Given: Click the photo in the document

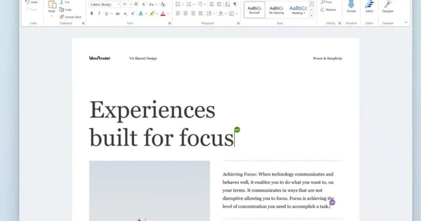Looking at the screenshot, I should 149,191.
